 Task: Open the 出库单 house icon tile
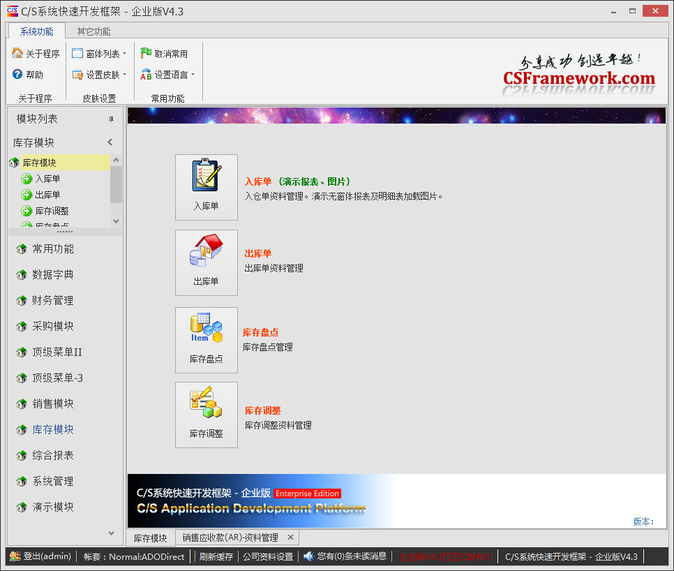(206, 262)
